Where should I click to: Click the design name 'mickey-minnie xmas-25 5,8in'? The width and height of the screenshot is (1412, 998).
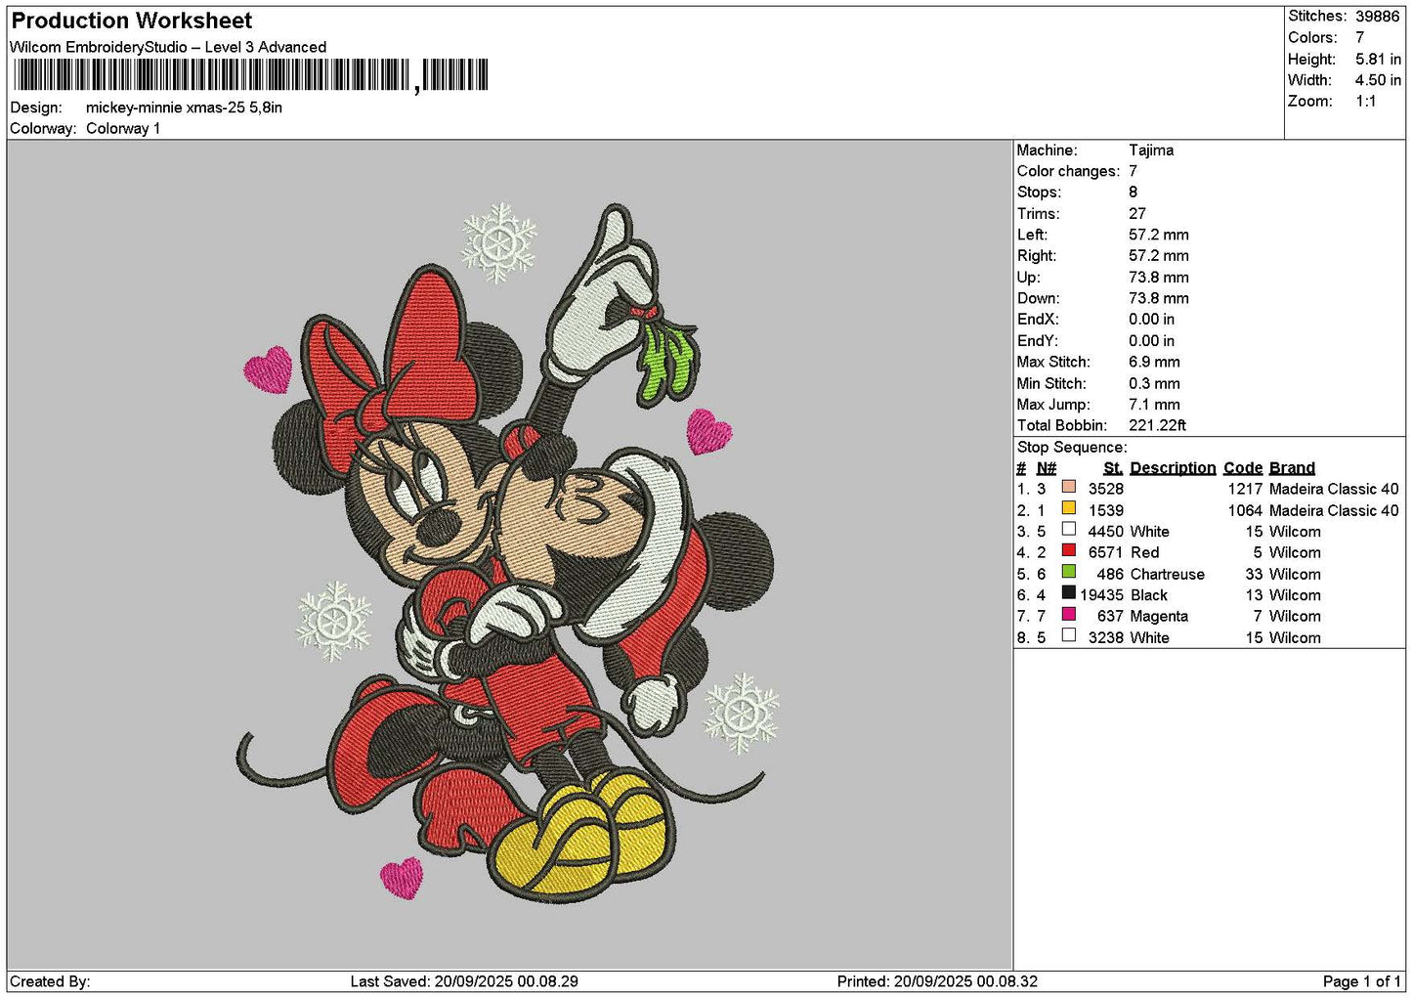[184, 108]
